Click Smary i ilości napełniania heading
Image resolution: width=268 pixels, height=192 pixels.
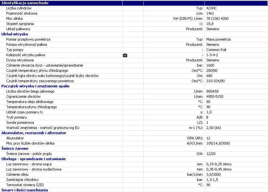(25, 190)
